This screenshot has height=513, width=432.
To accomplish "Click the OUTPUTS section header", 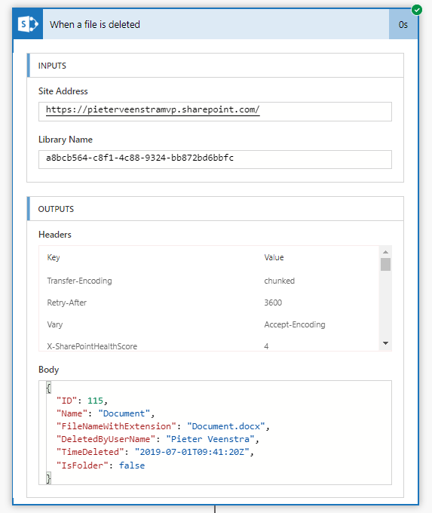I will [215, 209].
